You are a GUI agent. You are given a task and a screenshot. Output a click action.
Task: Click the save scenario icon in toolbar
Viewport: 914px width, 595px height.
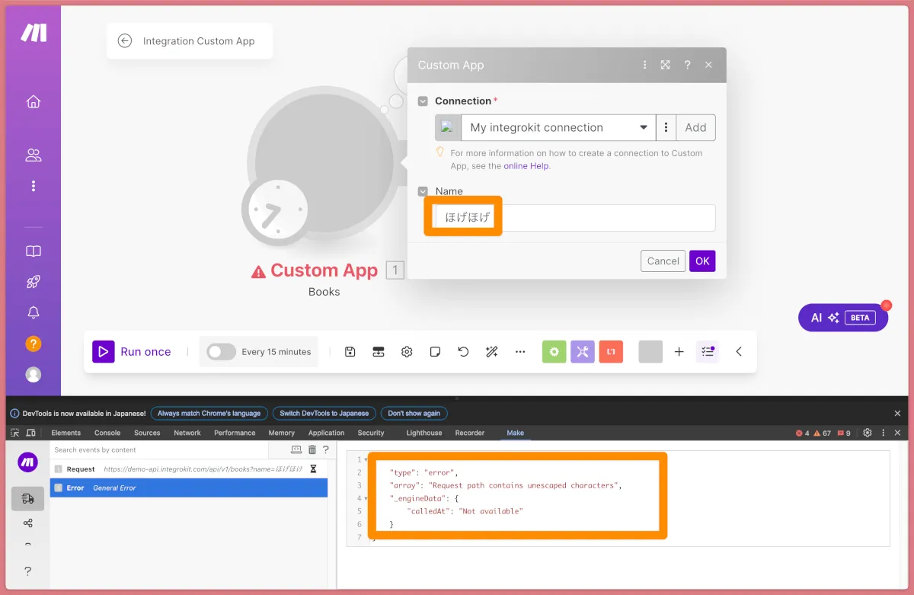pyautogui.click(x=350, y=352)
